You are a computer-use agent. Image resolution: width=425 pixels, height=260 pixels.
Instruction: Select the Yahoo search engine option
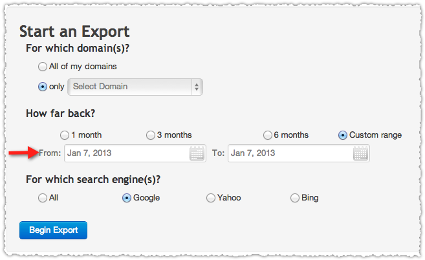click(x=211, y=198)
